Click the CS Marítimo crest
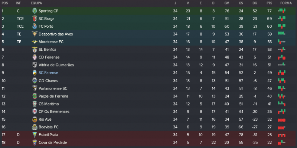 click(35, 104)
